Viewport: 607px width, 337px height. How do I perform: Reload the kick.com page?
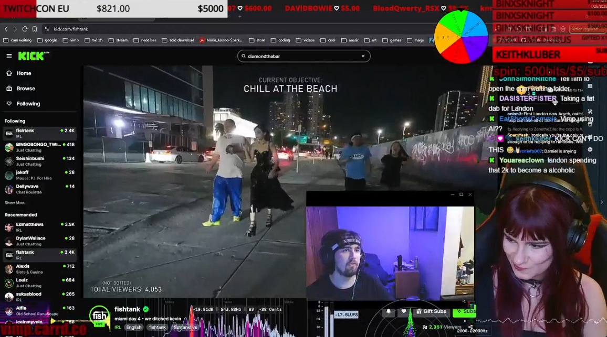point(25,29)
